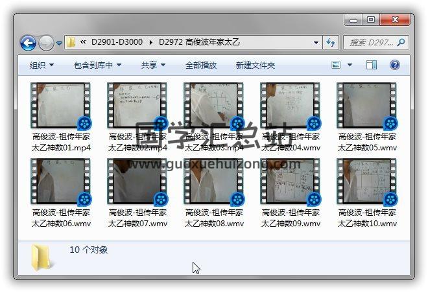Select thumbnail of 太乙神数04.wmv

click(290, 105)
